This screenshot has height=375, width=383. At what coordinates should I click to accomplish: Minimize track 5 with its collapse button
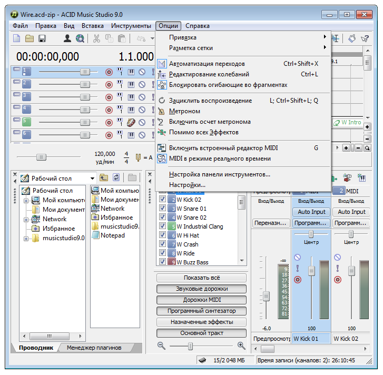[16, 120]
